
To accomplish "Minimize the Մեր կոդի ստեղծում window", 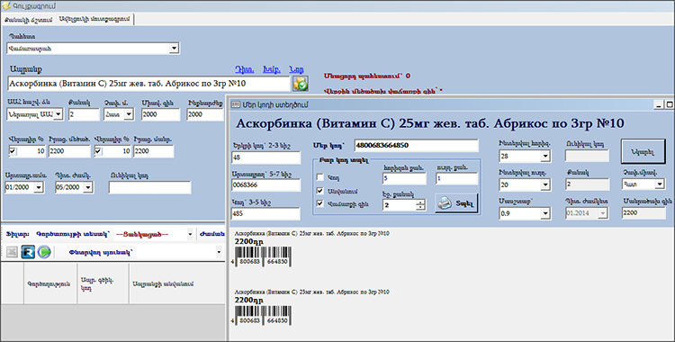I will coord(658,104).
